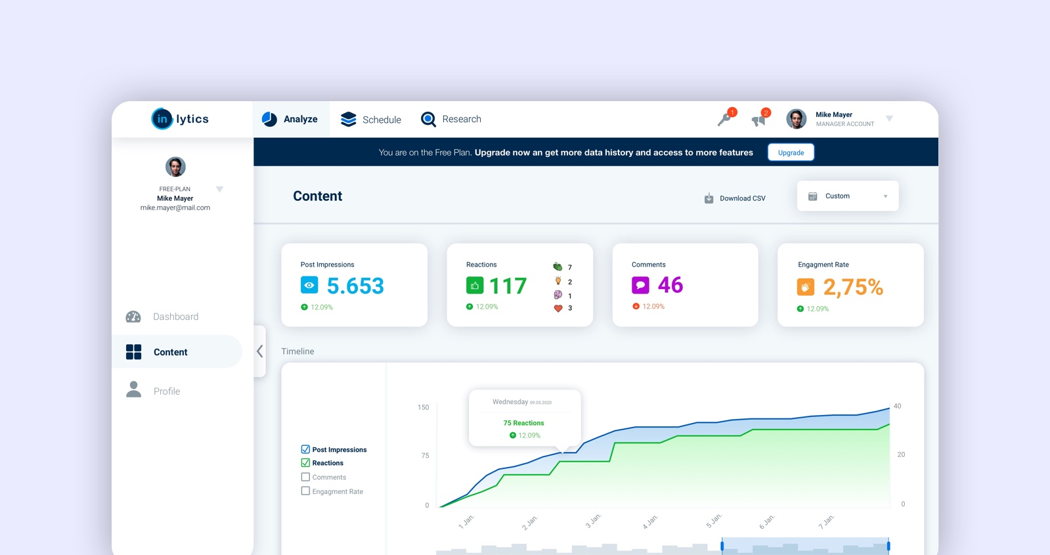Uncheck the Reactions checkbox
Screen dimensions: 1050x555
pos(305,463)
